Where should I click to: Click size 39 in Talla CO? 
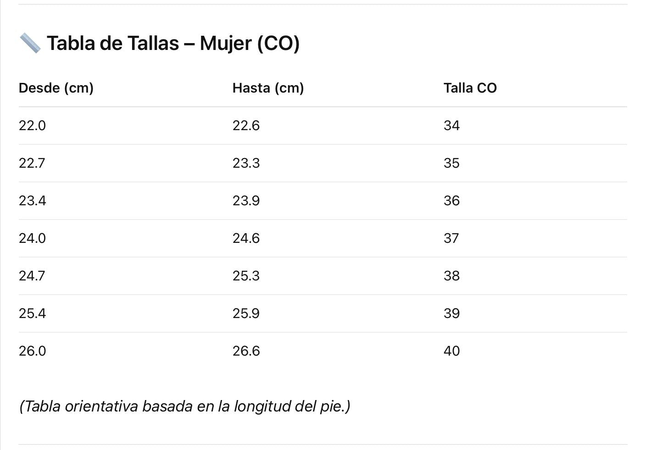451,313
